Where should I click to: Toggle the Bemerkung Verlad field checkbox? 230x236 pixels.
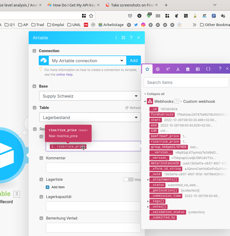[x=41, y=218]
